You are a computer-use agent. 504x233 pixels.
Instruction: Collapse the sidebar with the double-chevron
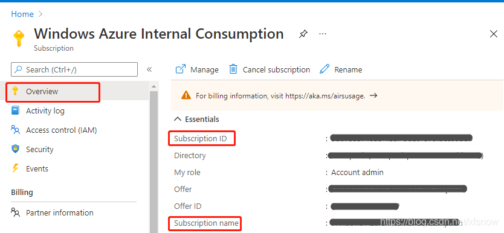click(149, 69)
